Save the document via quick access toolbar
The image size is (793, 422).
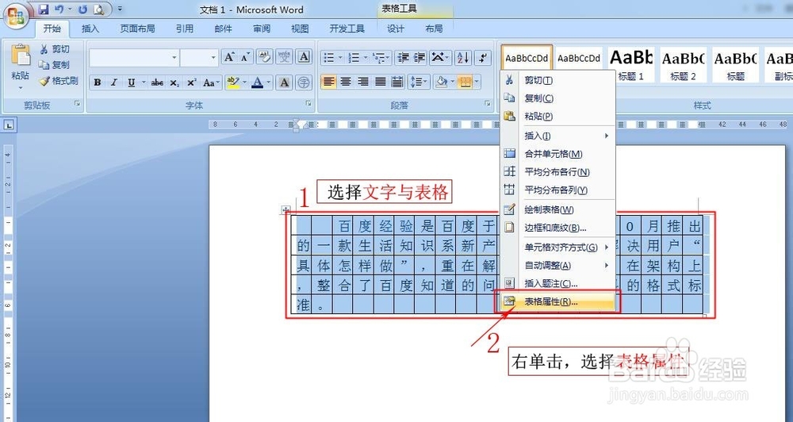coord(44,9)
